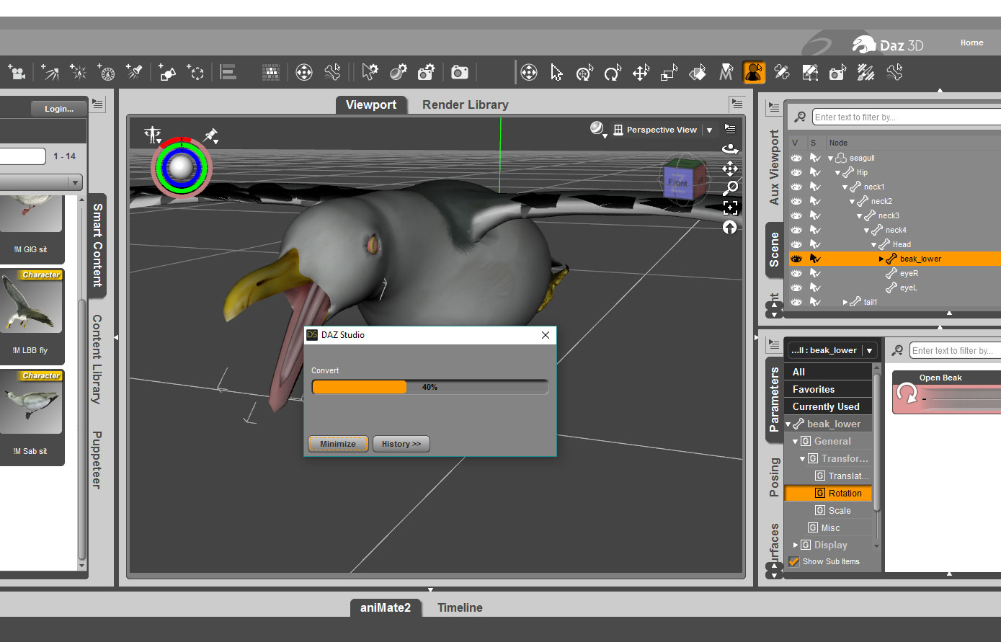This screenshot has height=642, width=1001.
Task: Open the Align tool icon
Action: (x=228, y=72)
